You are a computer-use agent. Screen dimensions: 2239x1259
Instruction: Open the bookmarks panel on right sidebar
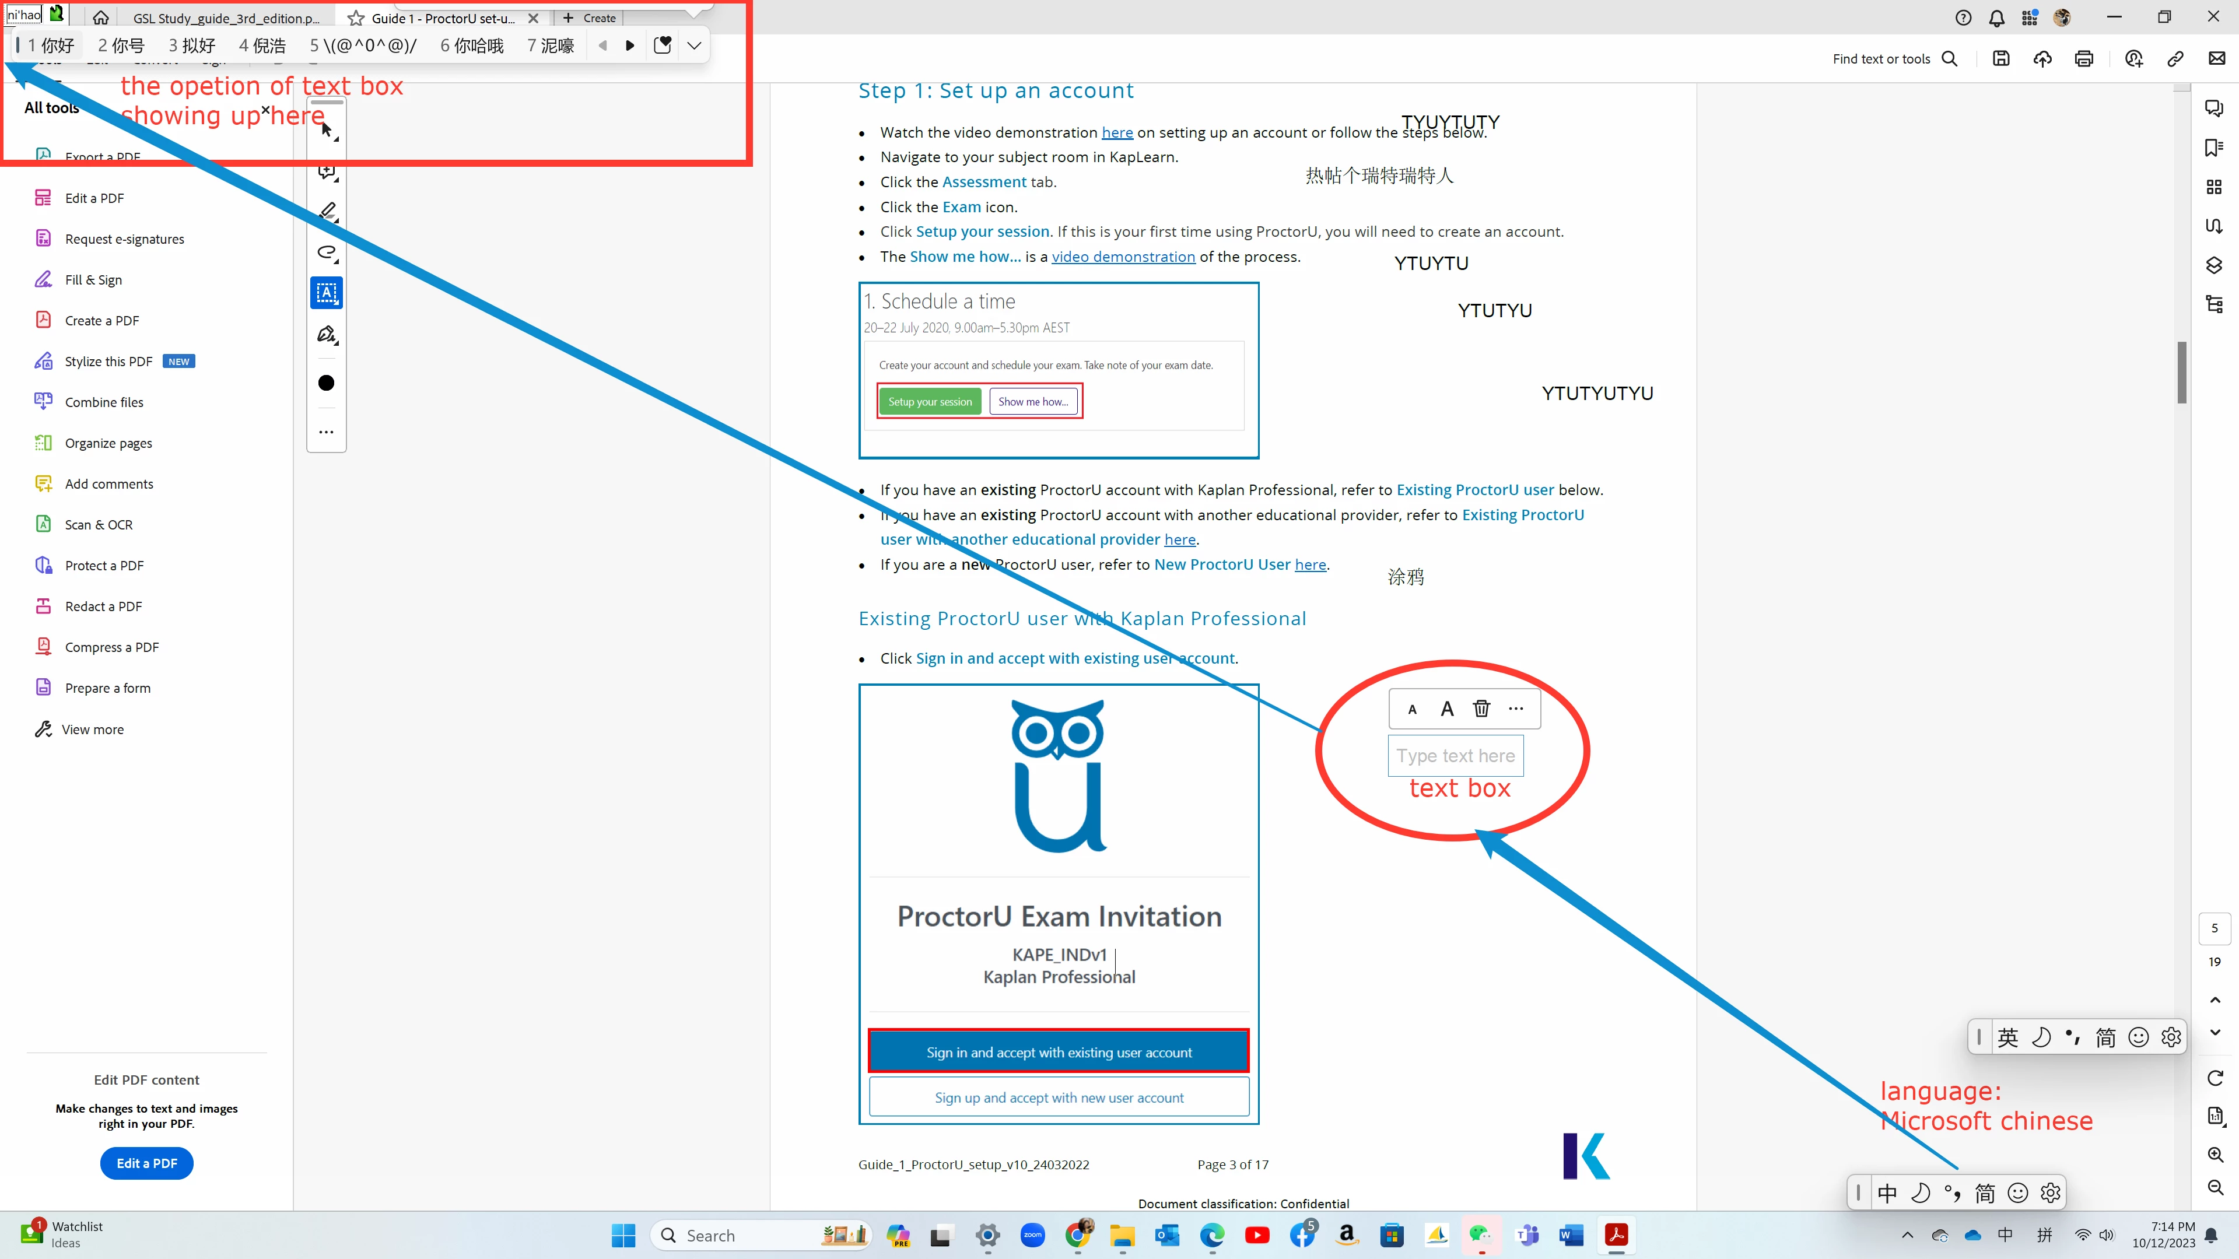[2214, 148]
